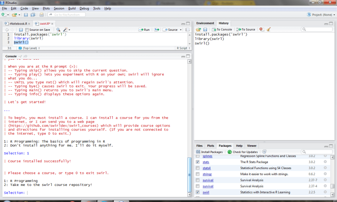This screenshot has height=202, width=337.
Task: Refresh the packages list icon
Action: [264, 152]
